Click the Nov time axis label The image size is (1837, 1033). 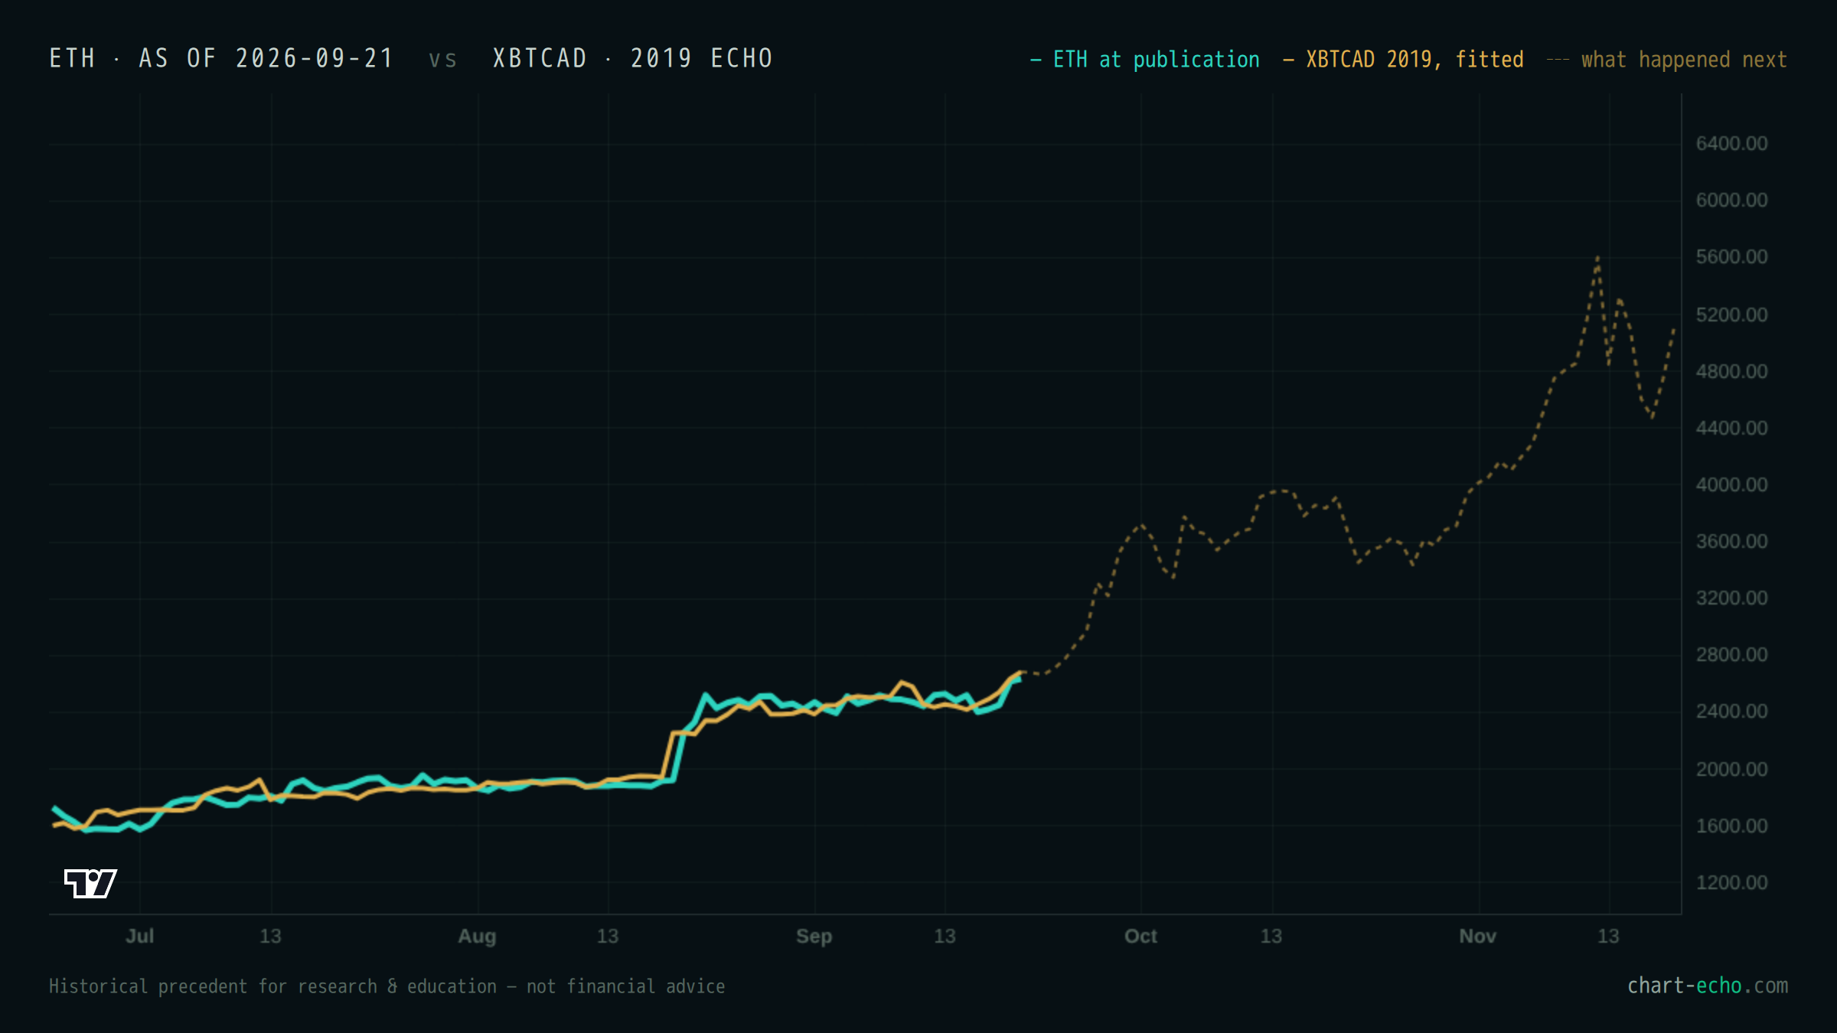coord(1477,936)
